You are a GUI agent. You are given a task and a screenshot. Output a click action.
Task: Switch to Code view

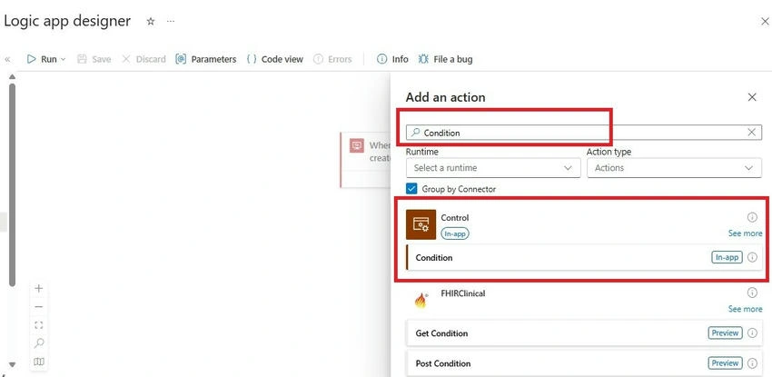click(274, 59)
